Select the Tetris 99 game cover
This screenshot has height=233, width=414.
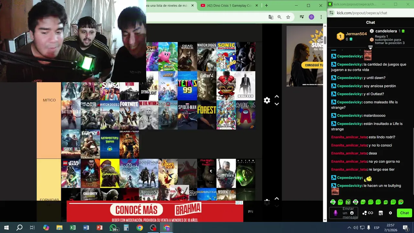pos(187,86)
